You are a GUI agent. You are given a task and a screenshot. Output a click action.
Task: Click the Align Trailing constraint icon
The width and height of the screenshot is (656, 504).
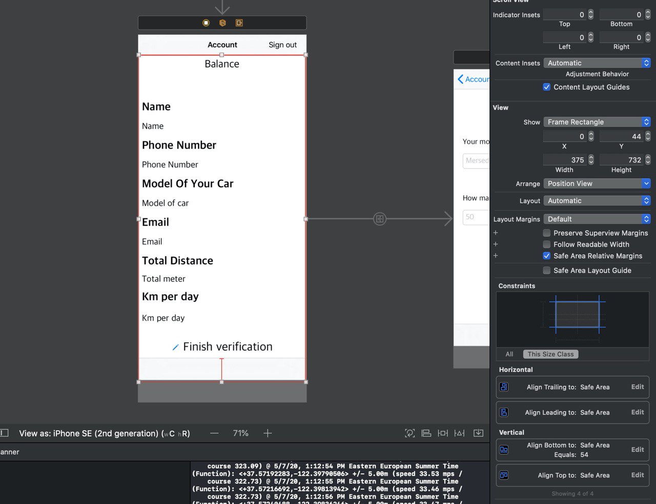[504, 387]
